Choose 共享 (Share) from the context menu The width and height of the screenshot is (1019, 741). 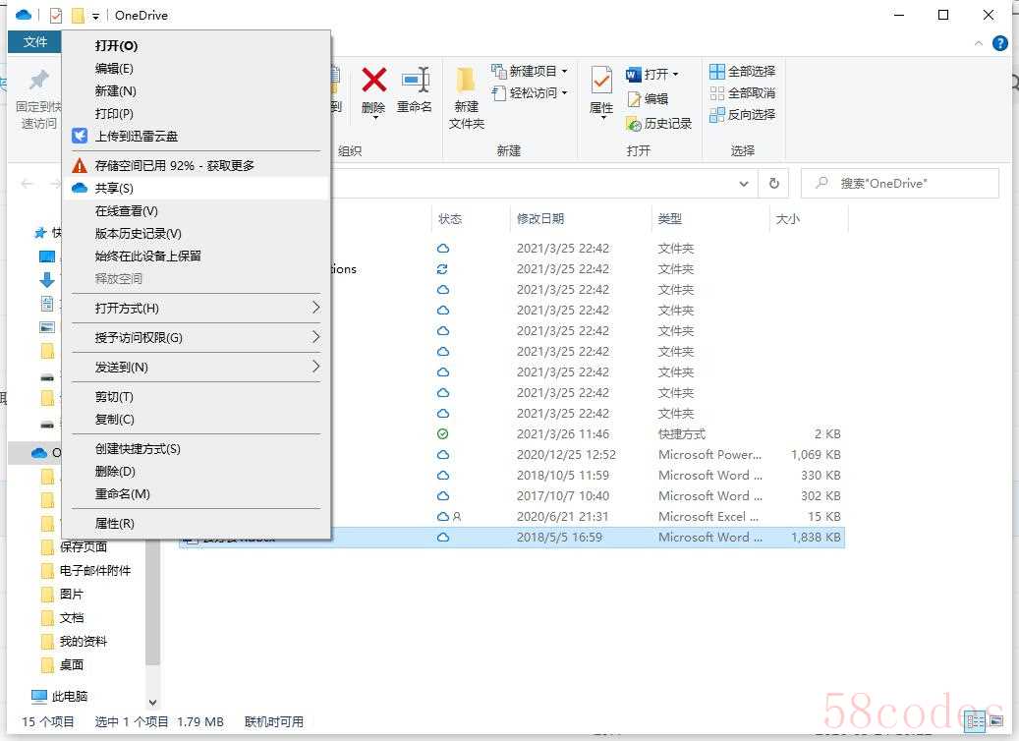tap(114, 188)
